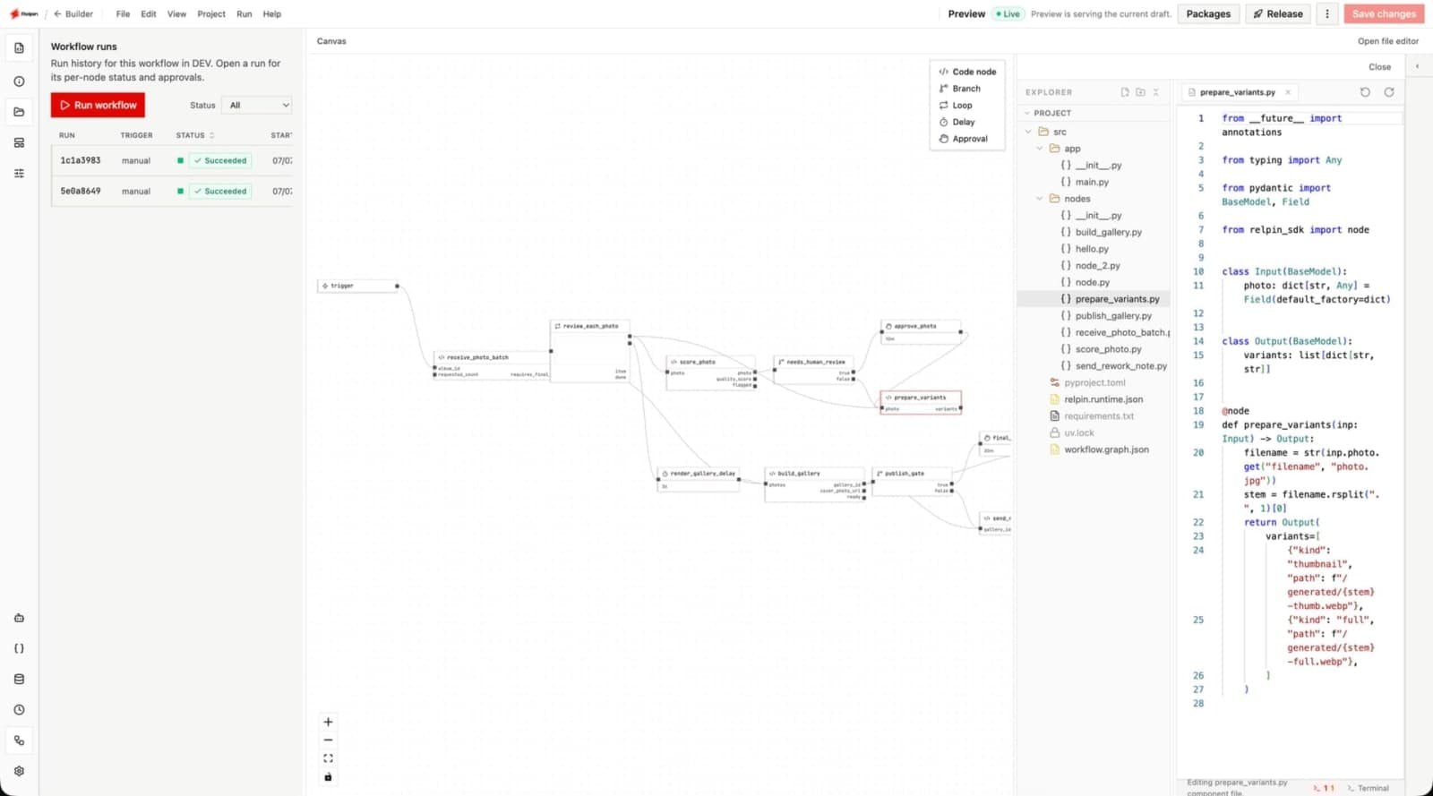The height and width of the screenshot is (796, 1433).
Task: Collapse the app folder
Action: click(x=1040, y=149)
